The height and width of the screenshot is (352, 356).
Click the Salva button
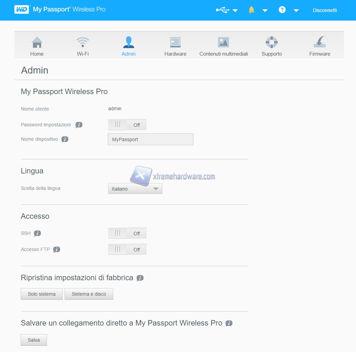coord(34,340)
